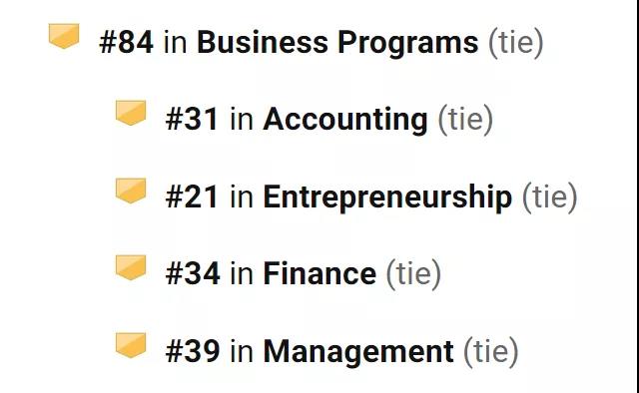This screenshot has width=639, height=393.
Task: Select the #31 rank number
Action: [x=192, y=120]
